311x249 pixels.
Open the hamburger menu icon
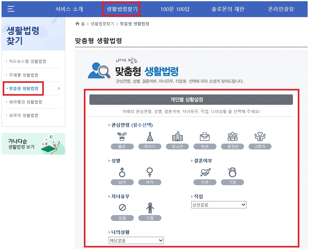click(x=11, y=9)
